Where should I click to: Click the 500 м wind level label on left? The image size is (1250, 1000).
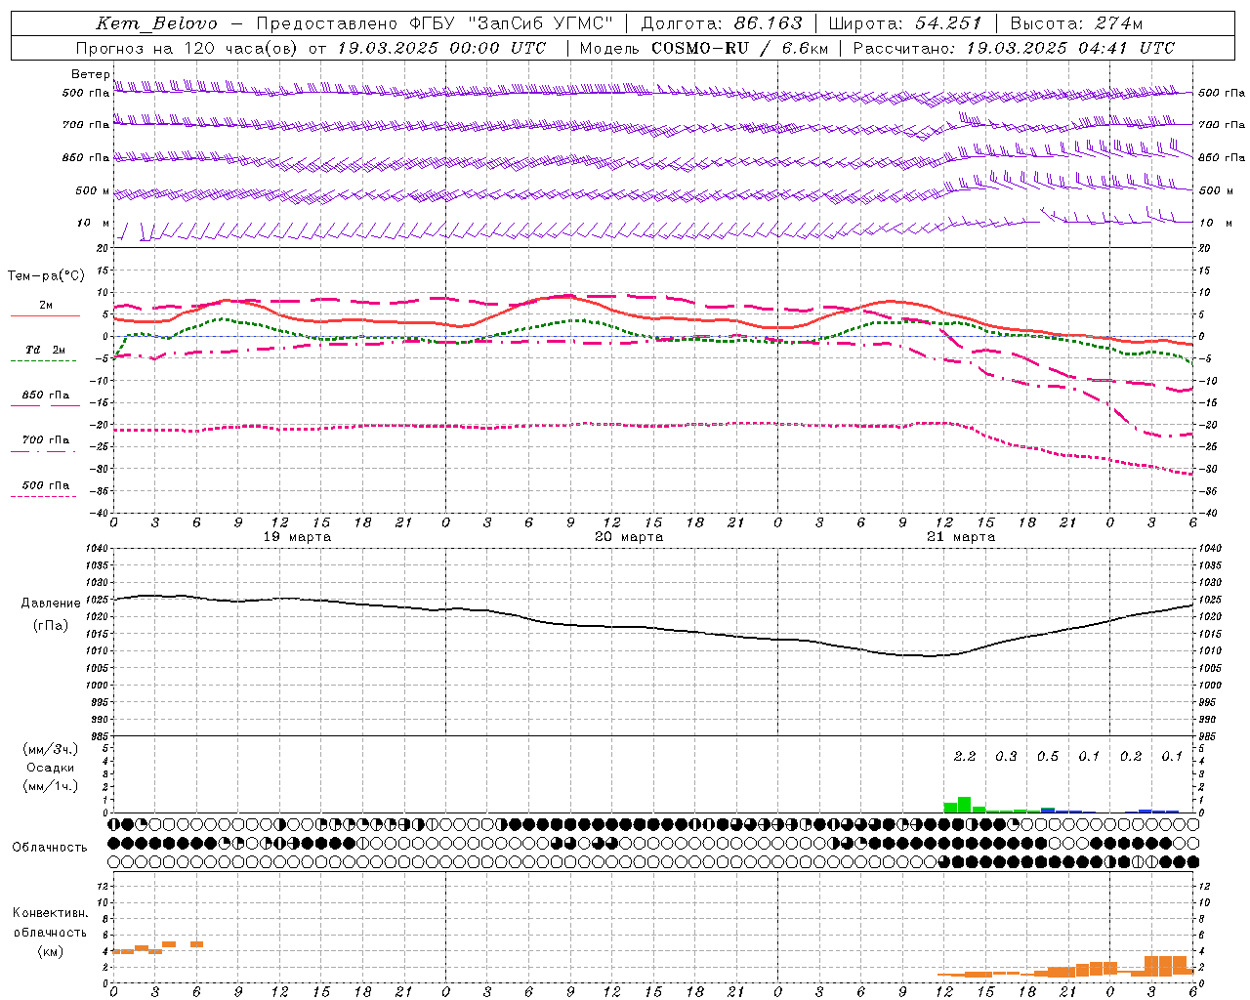point(93,190)
